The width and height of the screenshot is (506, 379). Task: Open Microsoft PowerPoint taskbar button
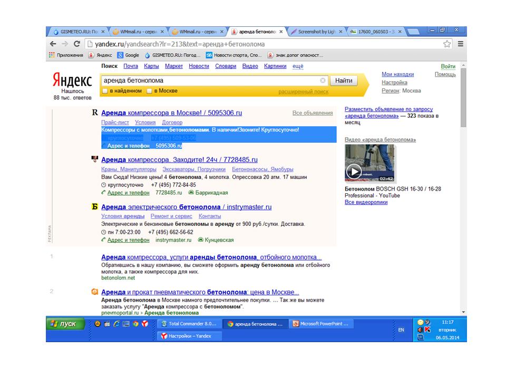[321, 324]
